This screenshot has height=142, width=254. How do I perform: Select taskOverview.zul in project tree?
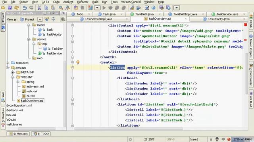[x=32, y=101]
